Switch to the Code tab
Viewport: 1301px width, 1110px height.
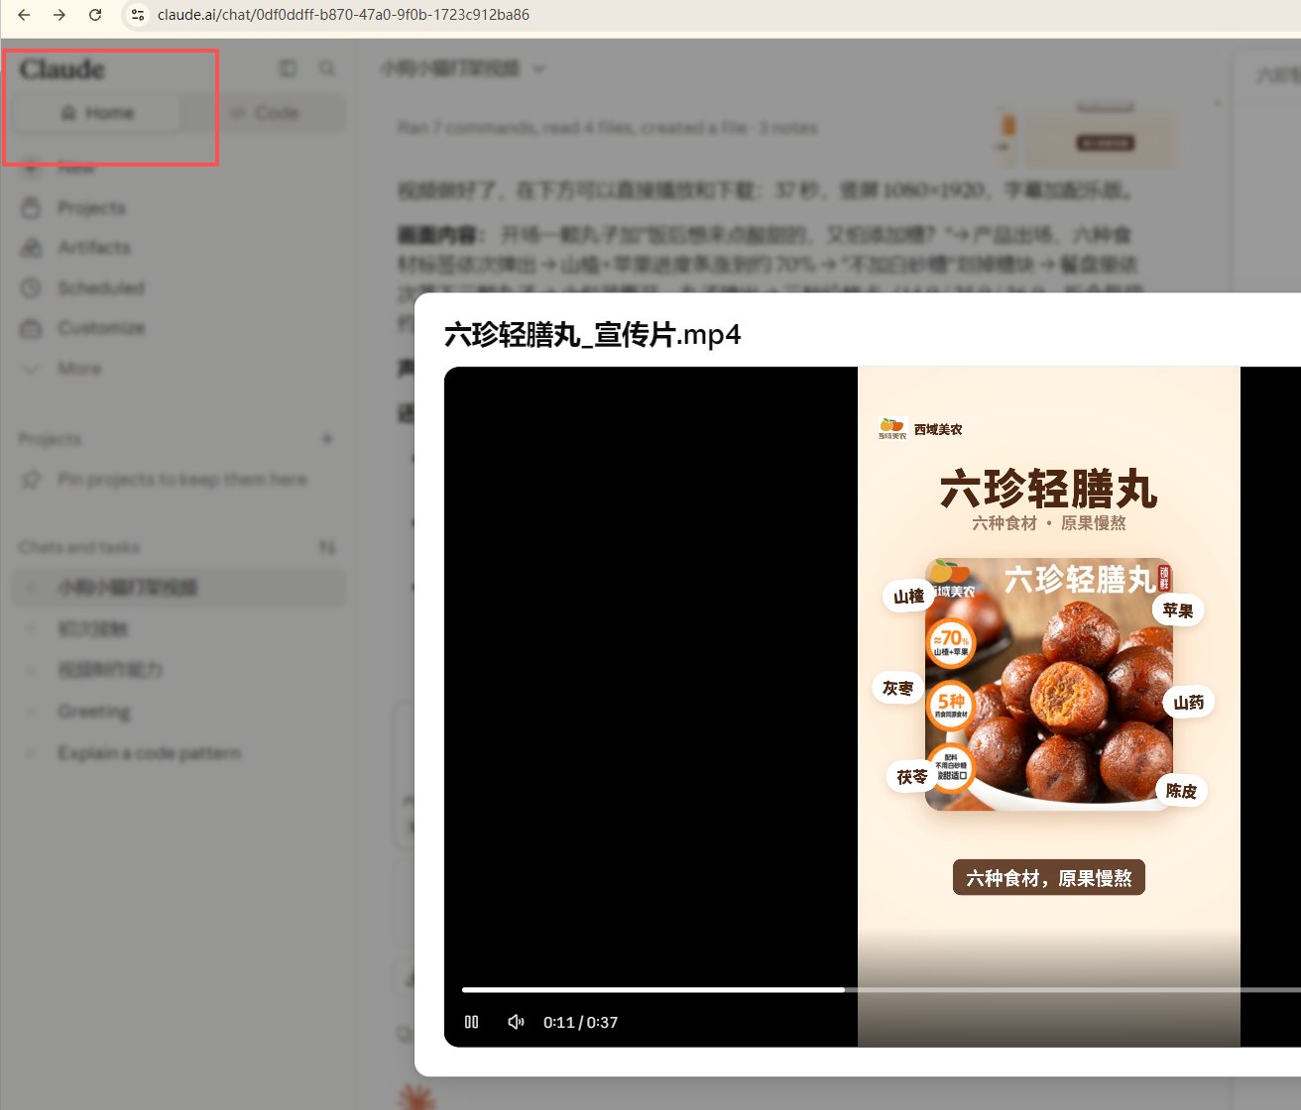pos(264,113)
